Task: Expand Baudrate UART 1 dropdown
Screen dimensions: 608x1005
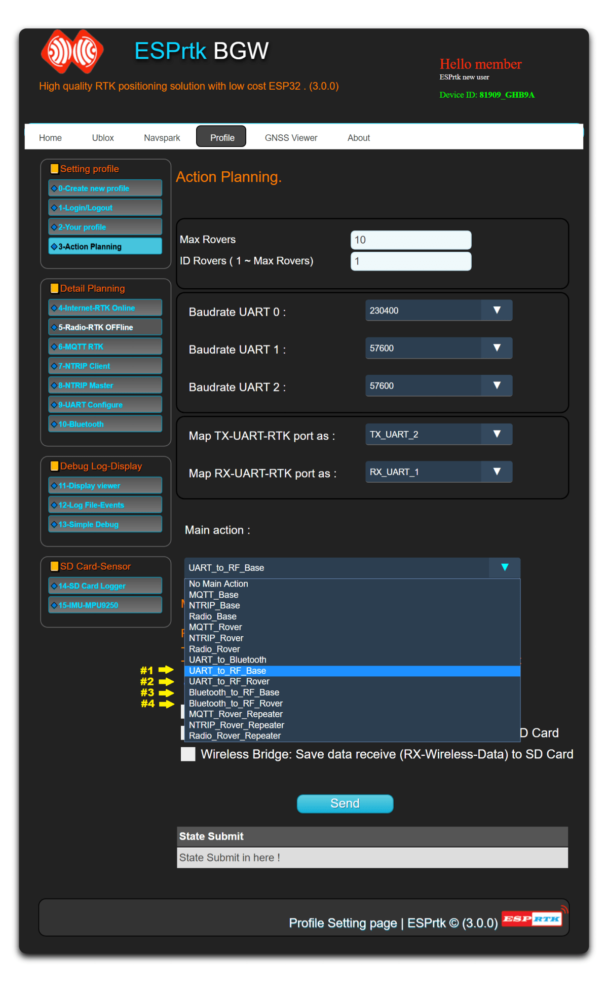Action: coord(439,348)
